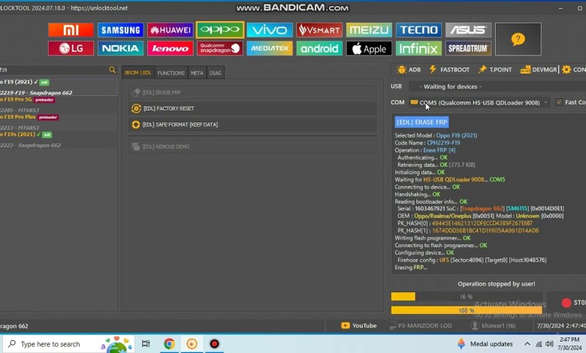Select the Infinix brand icon
The width and height of the screenshot is (586, 353).
(x=418, y=48)
